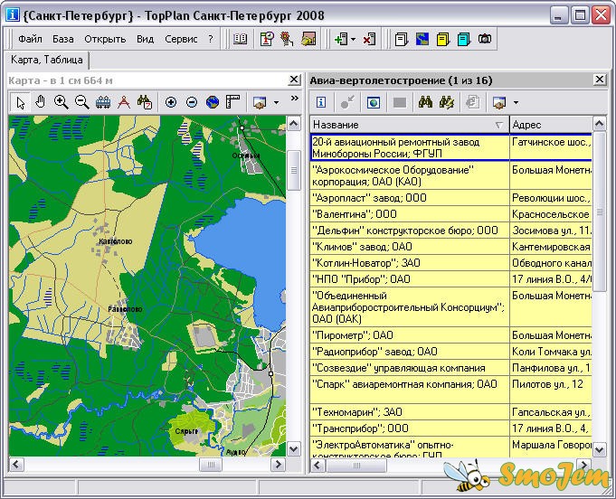Open the База menu
Screen dimensions: 616x499
coord(62,39)
